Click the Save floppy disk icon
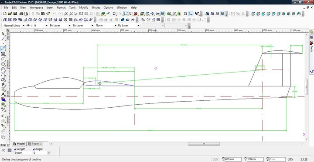The width and height of the screenshot is (314, 162). tap(15, 13)
